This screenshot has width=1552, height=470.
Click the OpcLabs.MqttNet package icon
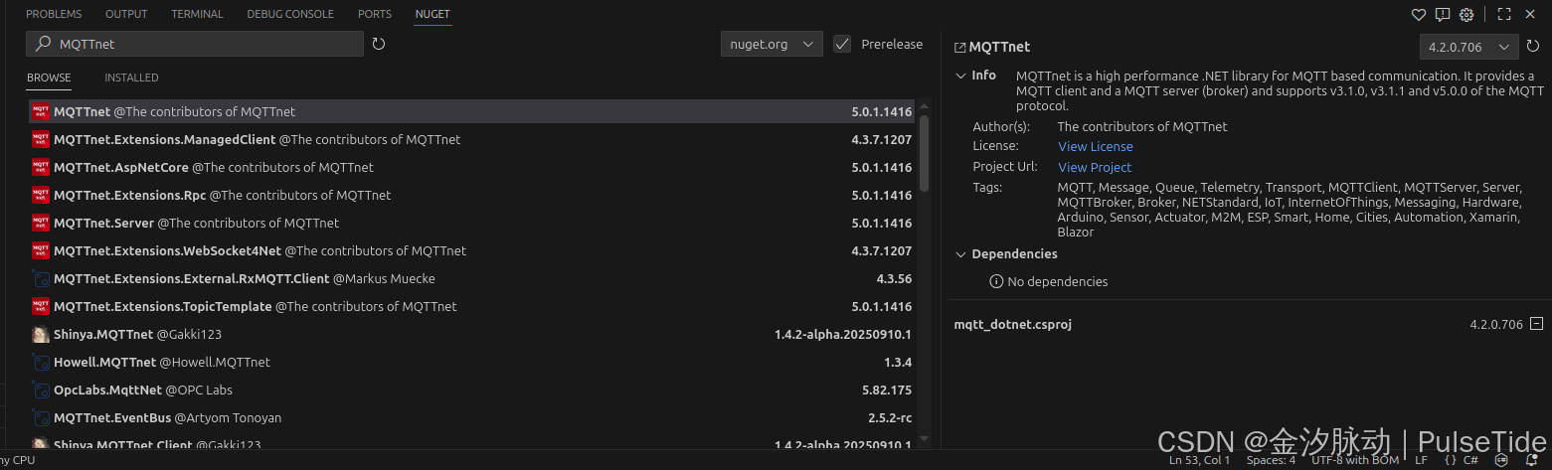coord(41,390)
